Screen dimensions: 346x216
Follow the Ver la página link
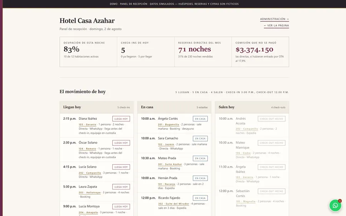(x=276, y=26)
